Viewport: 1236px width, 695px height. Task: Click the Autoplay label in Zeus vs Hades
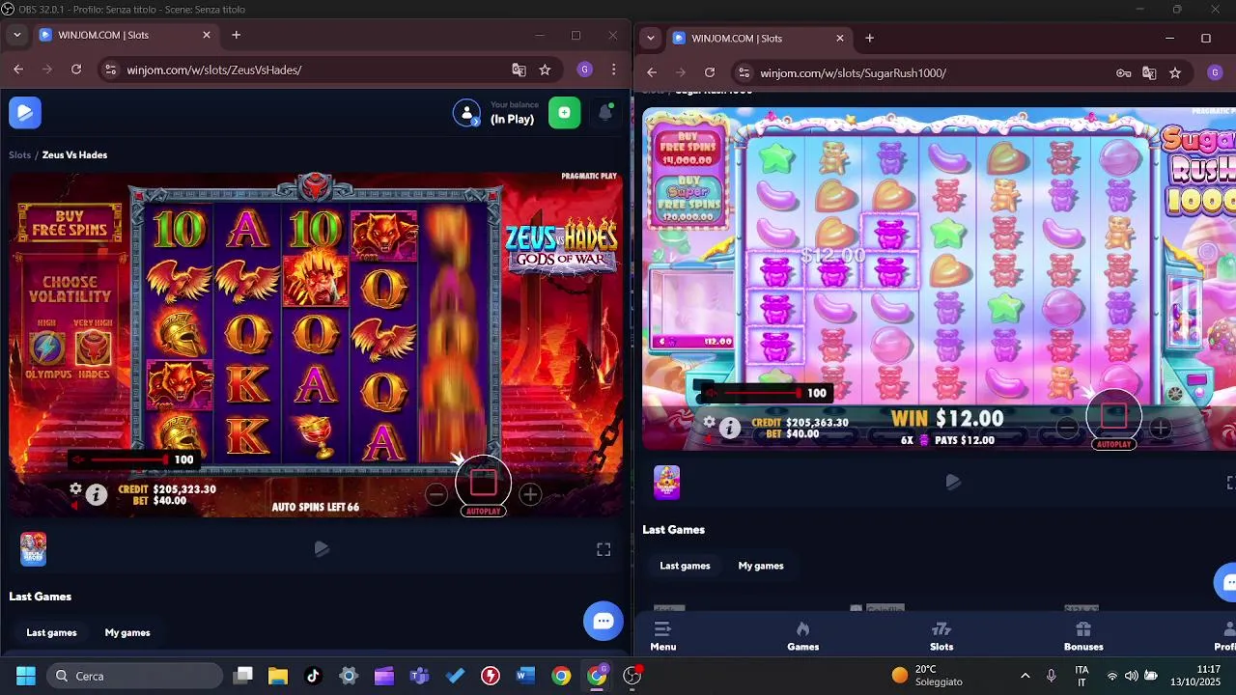[x=484, y=511]
